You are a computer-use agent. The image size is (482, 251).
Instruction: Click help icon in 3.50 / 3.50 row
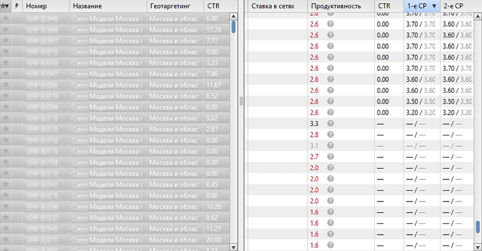pos(331,102)
